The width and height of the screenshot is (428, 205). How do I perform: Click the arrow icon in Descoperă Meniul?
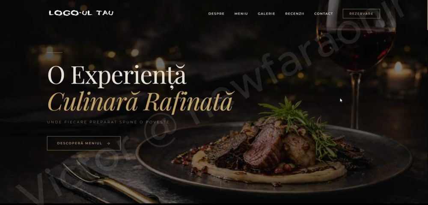pyautogui.click(x=108, y=143)
